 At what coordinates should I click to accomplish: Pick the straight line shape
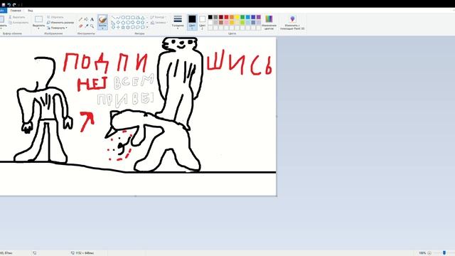pos(113,17)
